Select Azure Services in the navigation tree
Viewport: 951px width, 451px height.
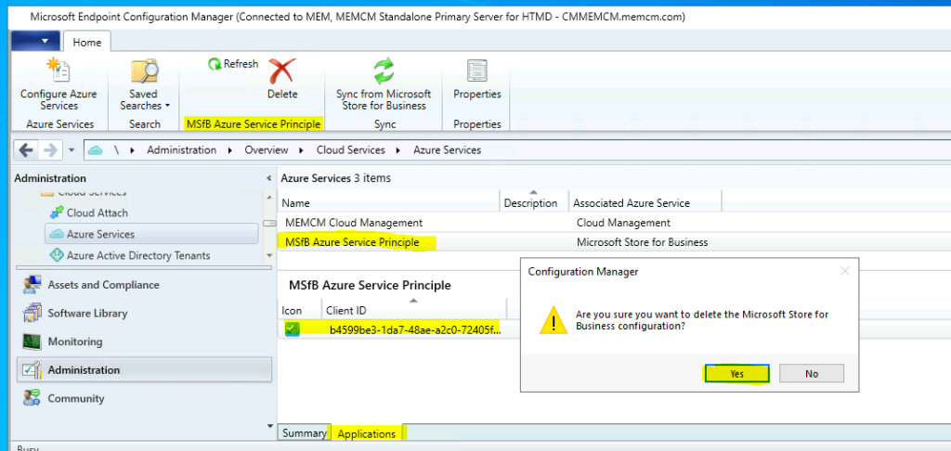coord(151,234)
